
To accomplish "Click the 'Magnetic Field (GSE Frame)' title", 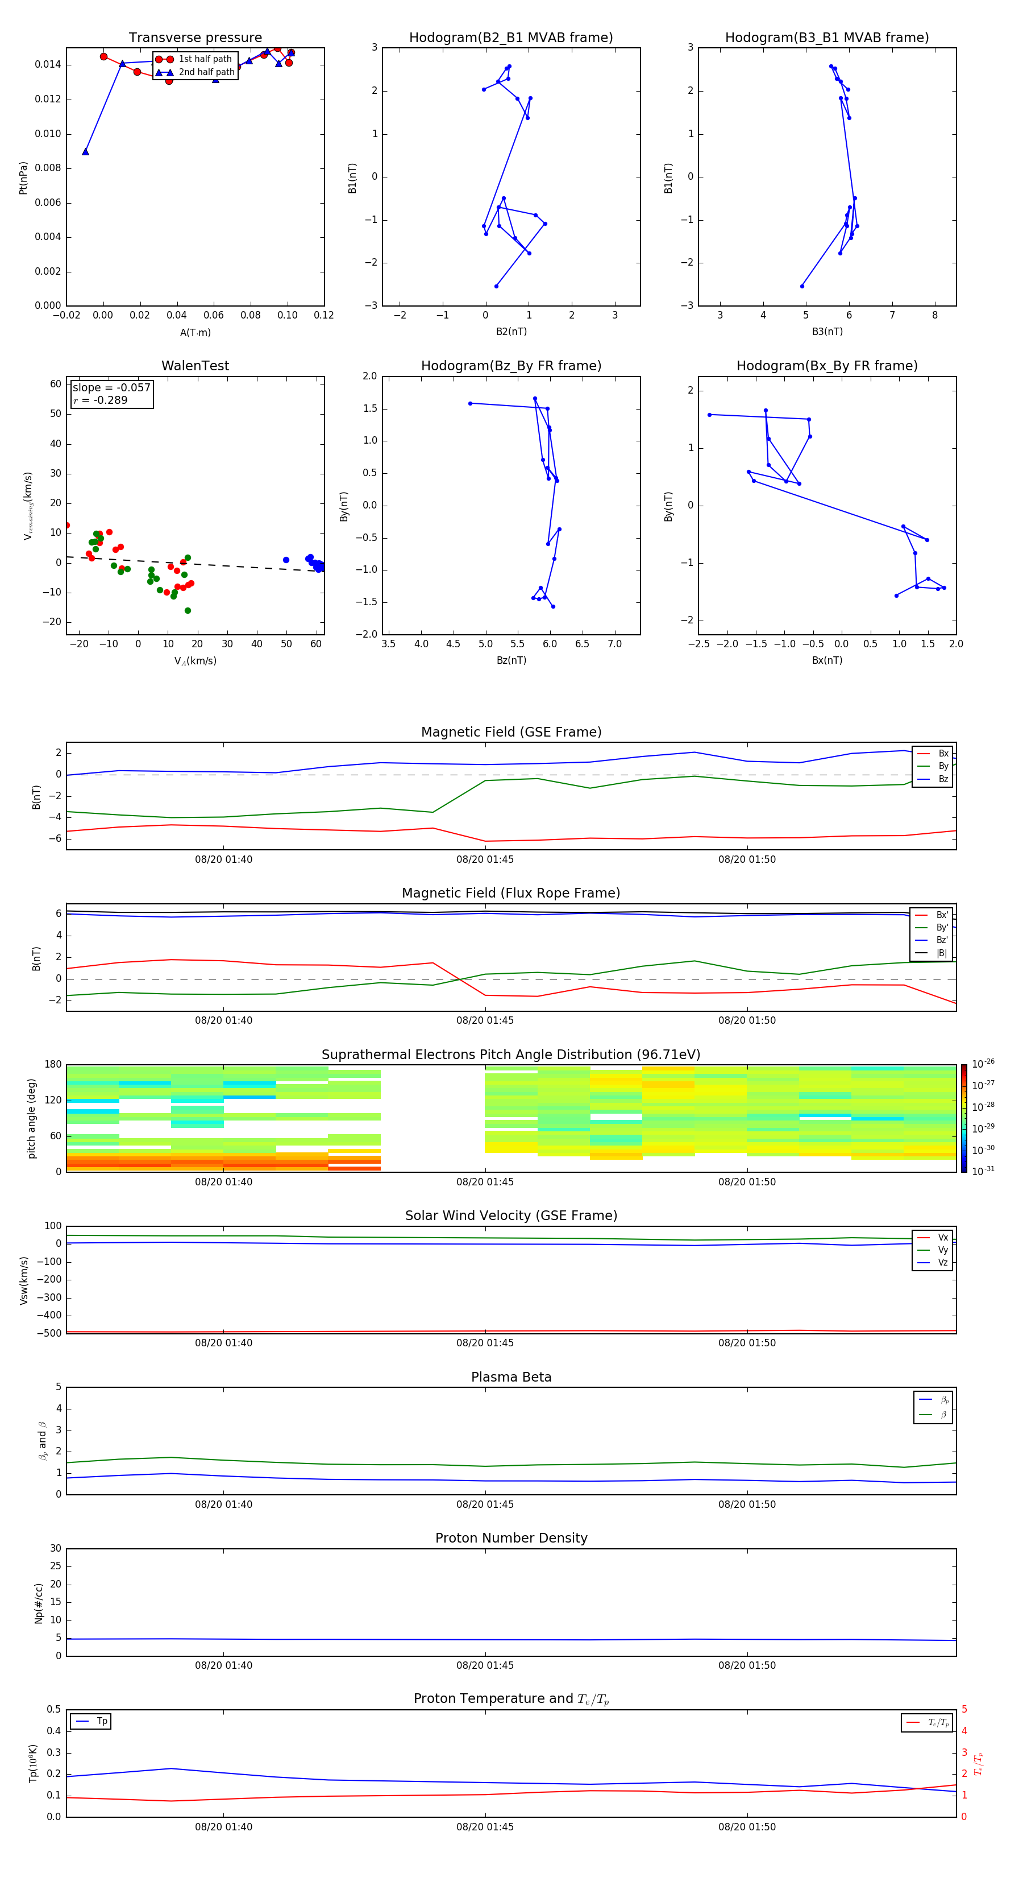I will tap(511, 732).
